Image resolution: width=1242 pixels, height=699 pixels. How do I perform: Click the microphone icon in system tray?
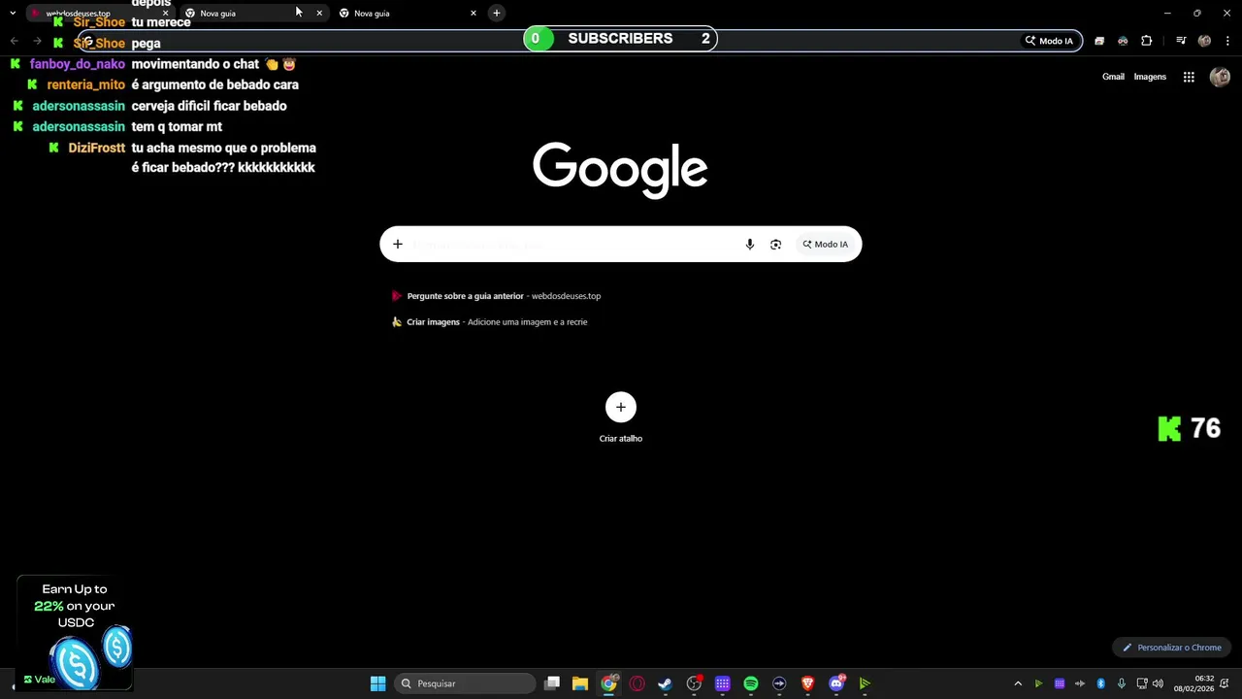pos(1121,683)
